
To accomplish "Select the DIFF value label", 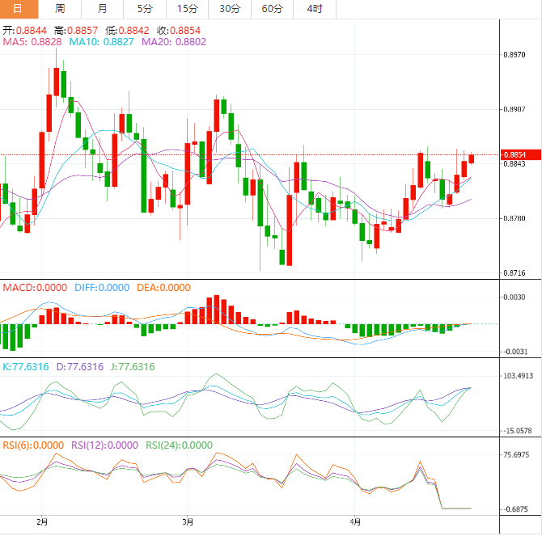I will (101, 287).
